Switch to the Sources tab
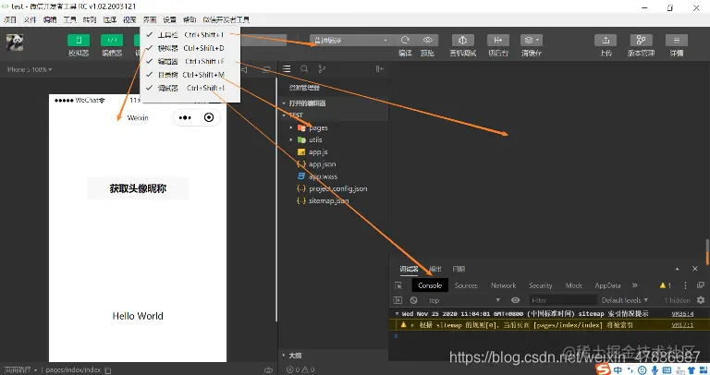Image resolution: width=710 pixels, height=375 pixels. [466, 285]
